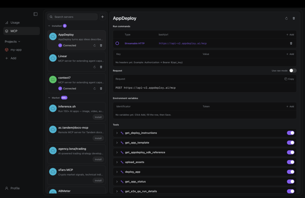Open the Usage page

click(22, 23)
